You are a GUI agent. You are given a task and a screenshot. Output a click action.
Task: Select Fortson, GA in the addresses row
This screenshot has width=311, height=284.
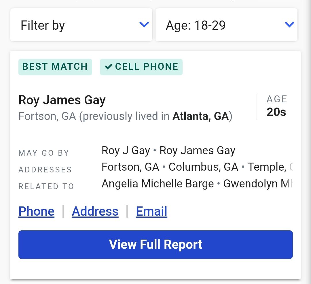[130, 167]
